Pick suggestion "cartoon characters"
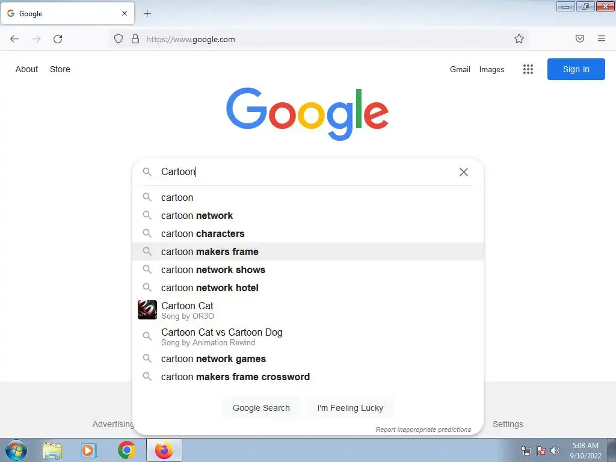Screen dimensions: 616x462 pyautogui.click(x=308, y=233)
